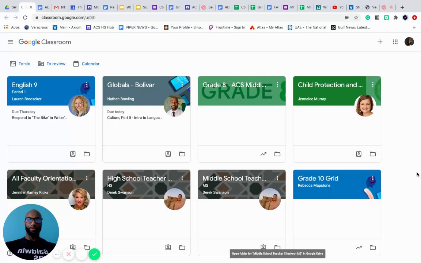The height and width of the screenshot is (263, 421).
Task: Confirm recording with green checkmark button
Action: coord(95,254)
